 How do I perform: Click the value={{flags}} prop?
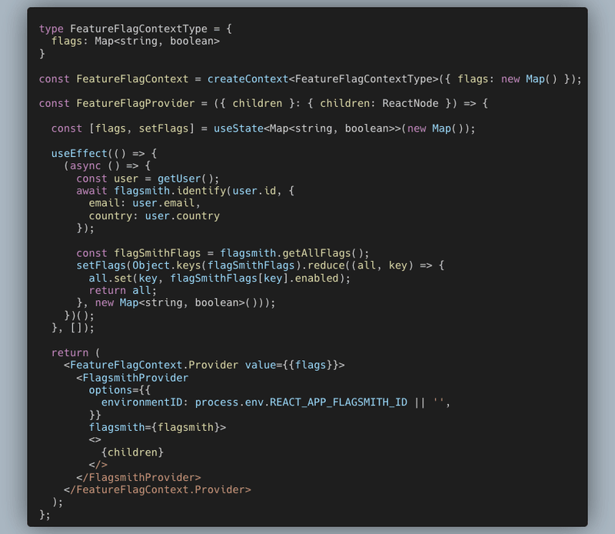292,365
